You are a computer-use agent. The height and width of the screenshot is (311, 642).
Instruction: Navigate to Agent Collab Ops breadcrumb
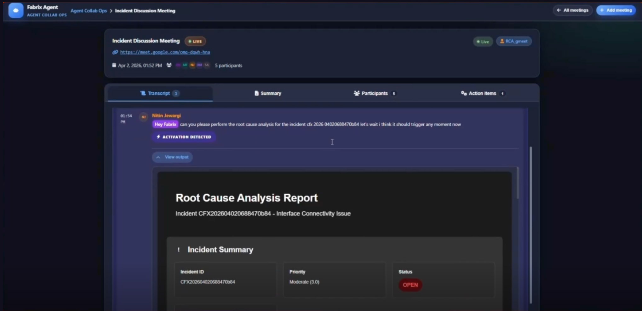coord(89,11)
